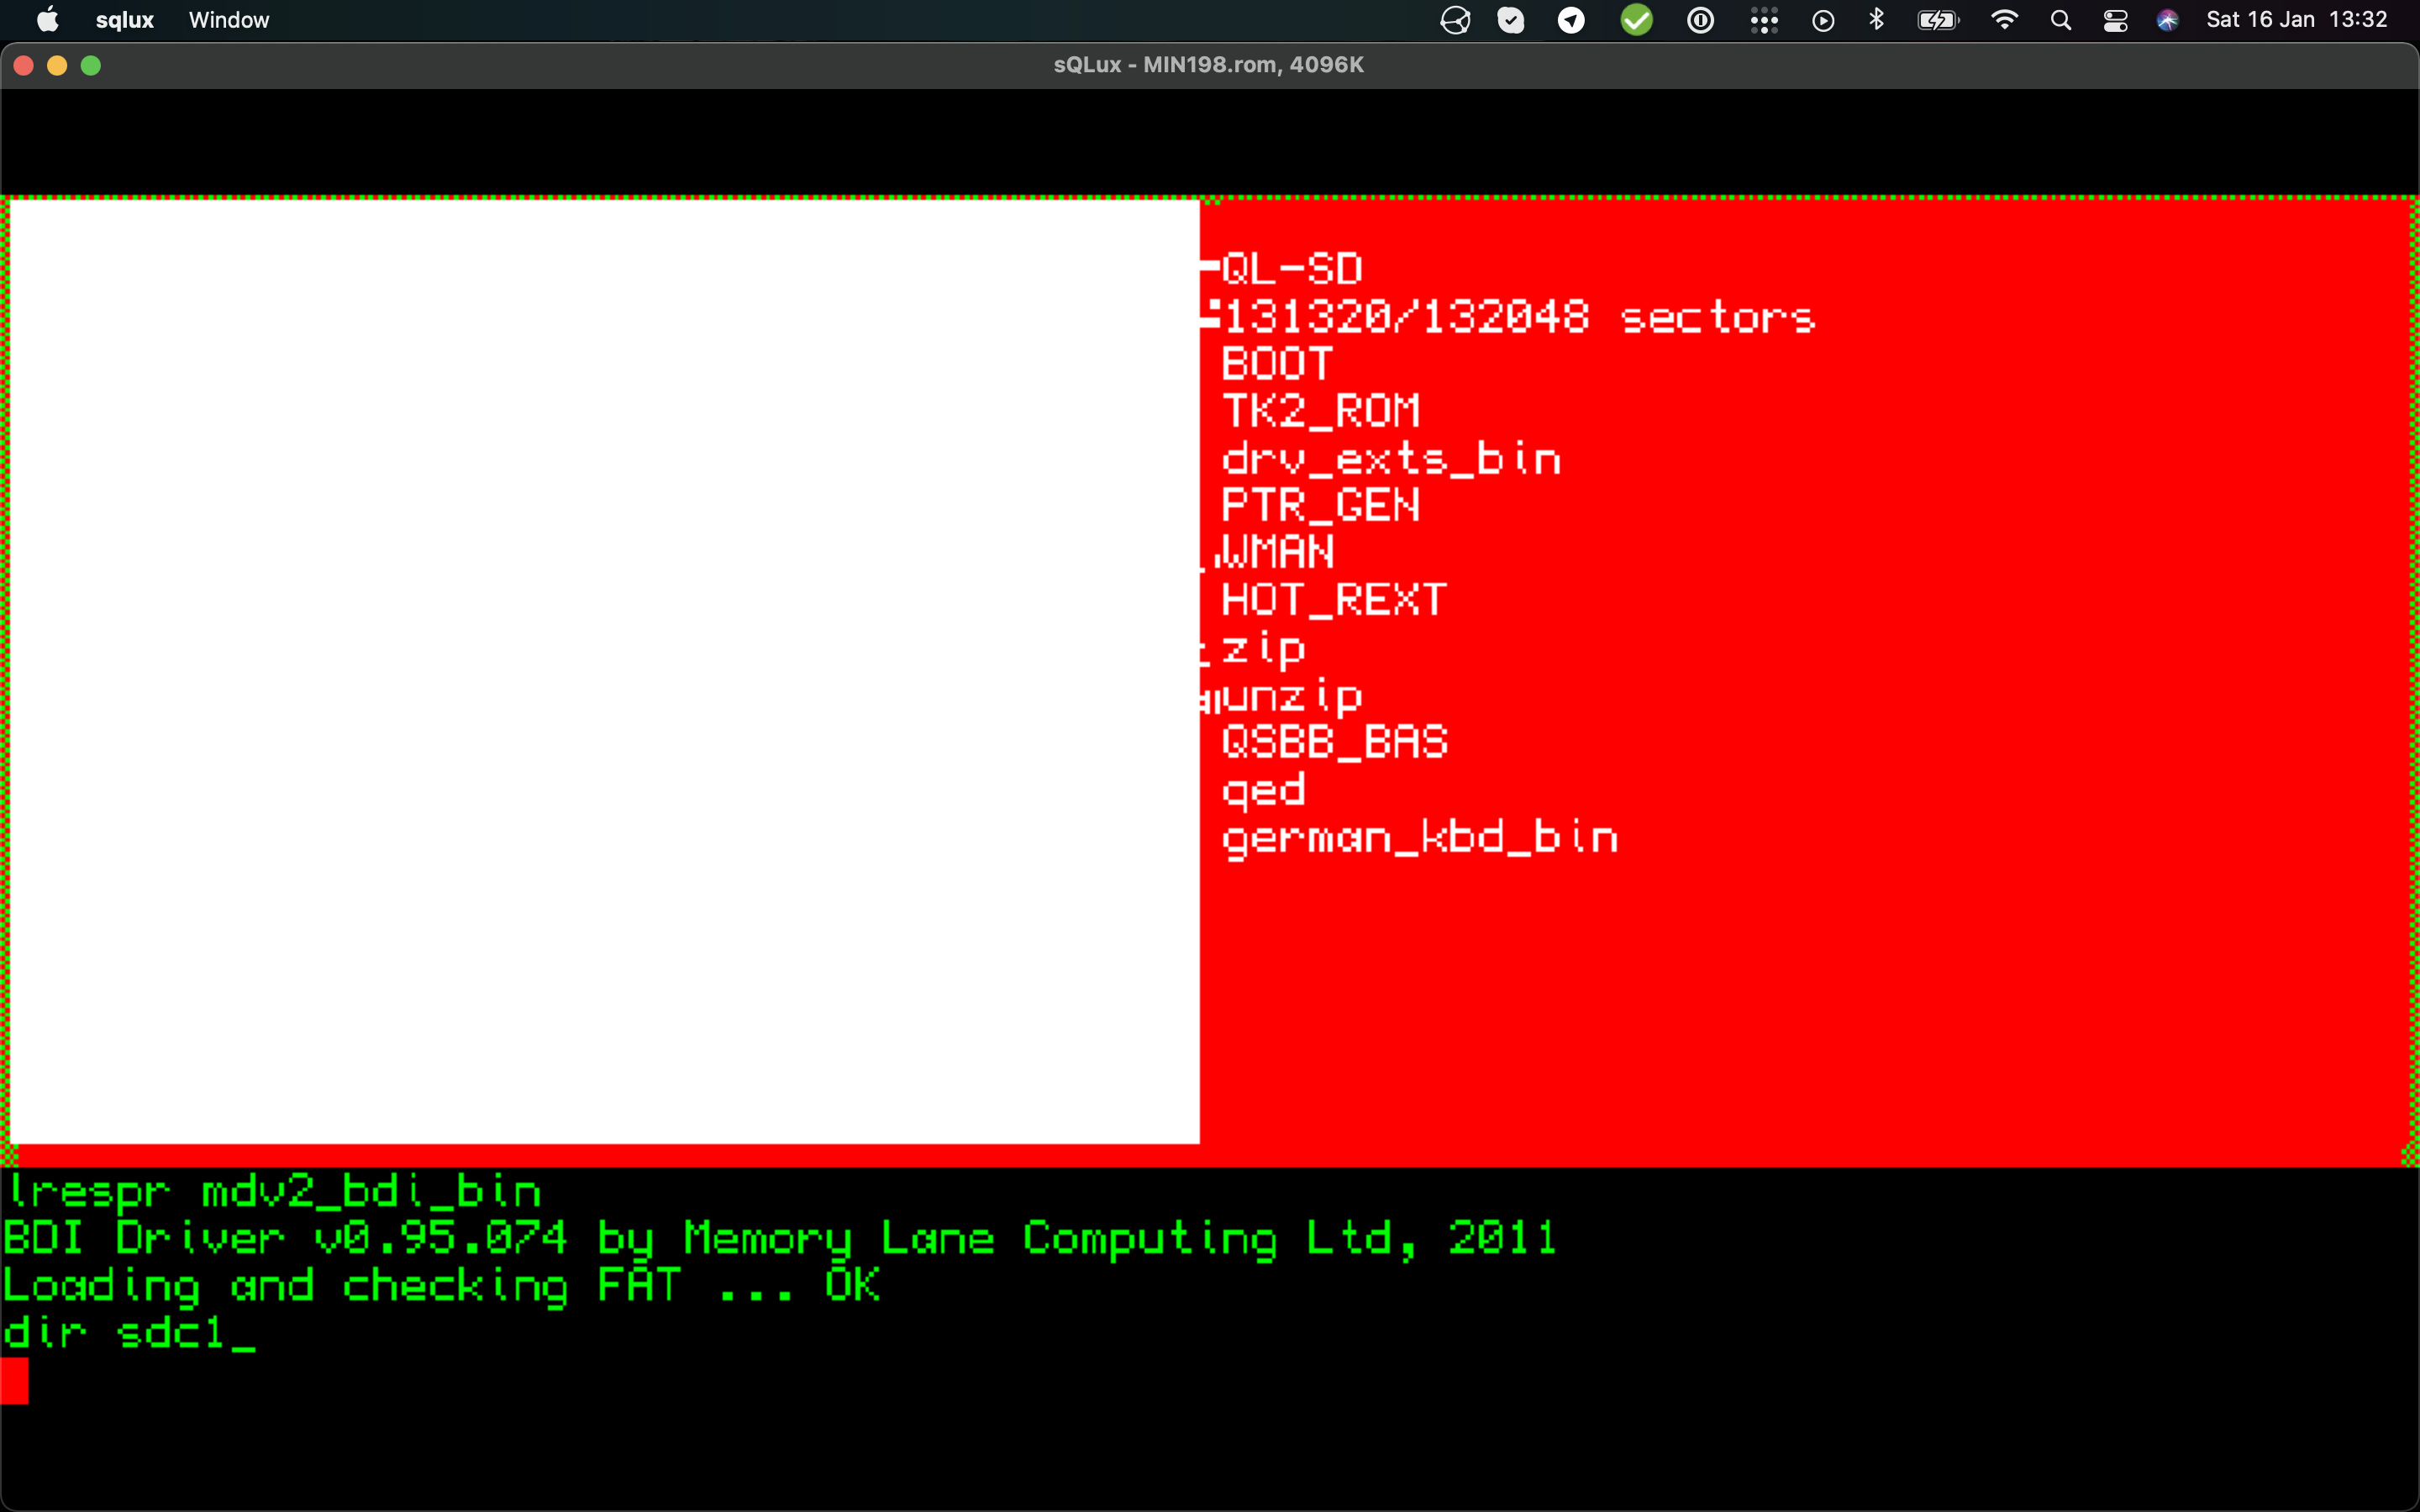This screenshot has height=1512, width=2420.
Task: Zoom the sQLux window to full screen
Action: [x=91, y=65]
